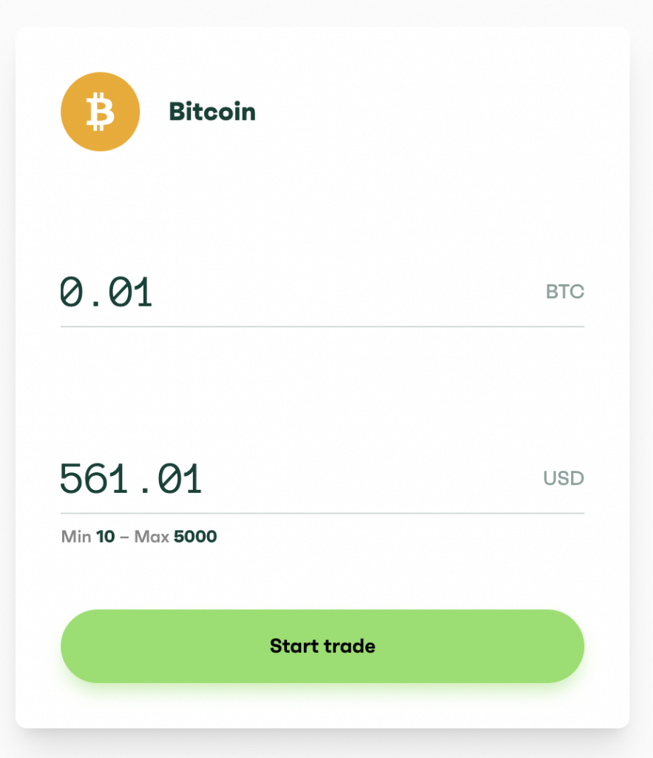Click the right rounded edge of Start trade

565,646
